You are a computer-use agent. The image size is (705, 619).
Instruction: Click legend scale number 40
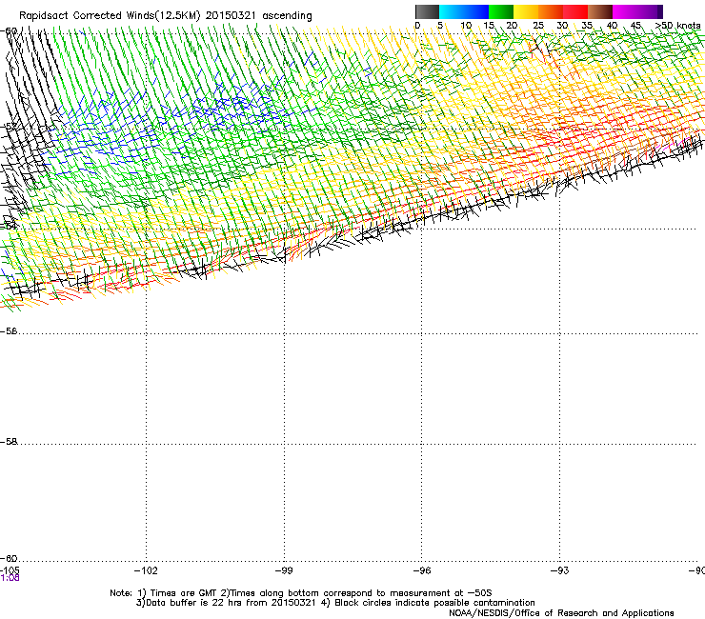coord(612,26)
